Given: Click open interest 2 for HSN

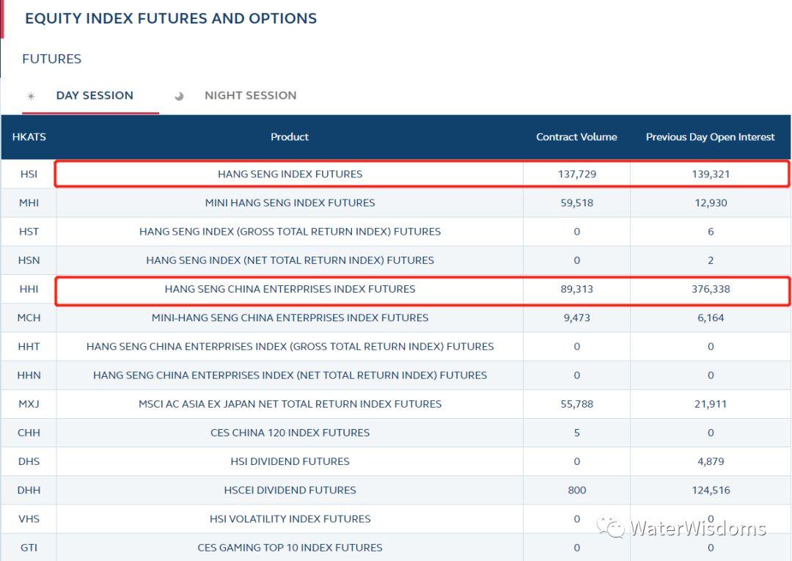Looking at the screenshot, I should pyautogui.click(x=711, y=260).
